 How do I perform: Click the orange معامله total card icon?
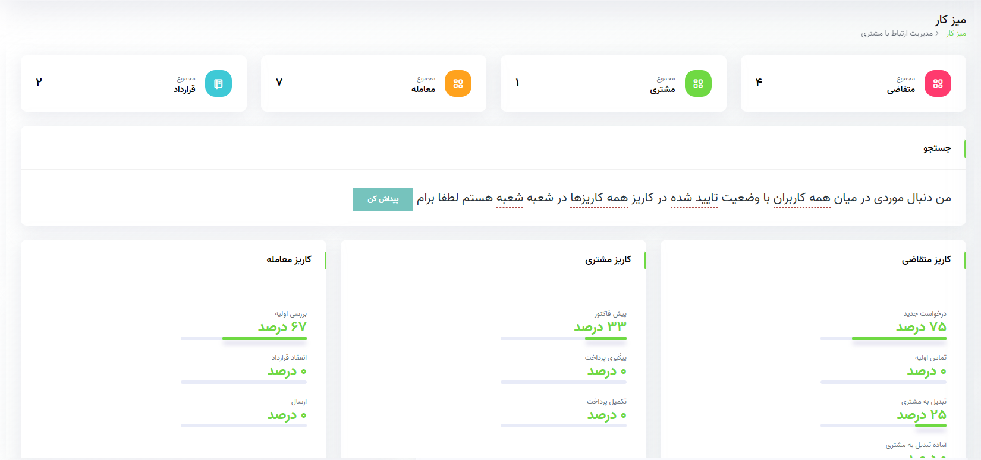458,84
